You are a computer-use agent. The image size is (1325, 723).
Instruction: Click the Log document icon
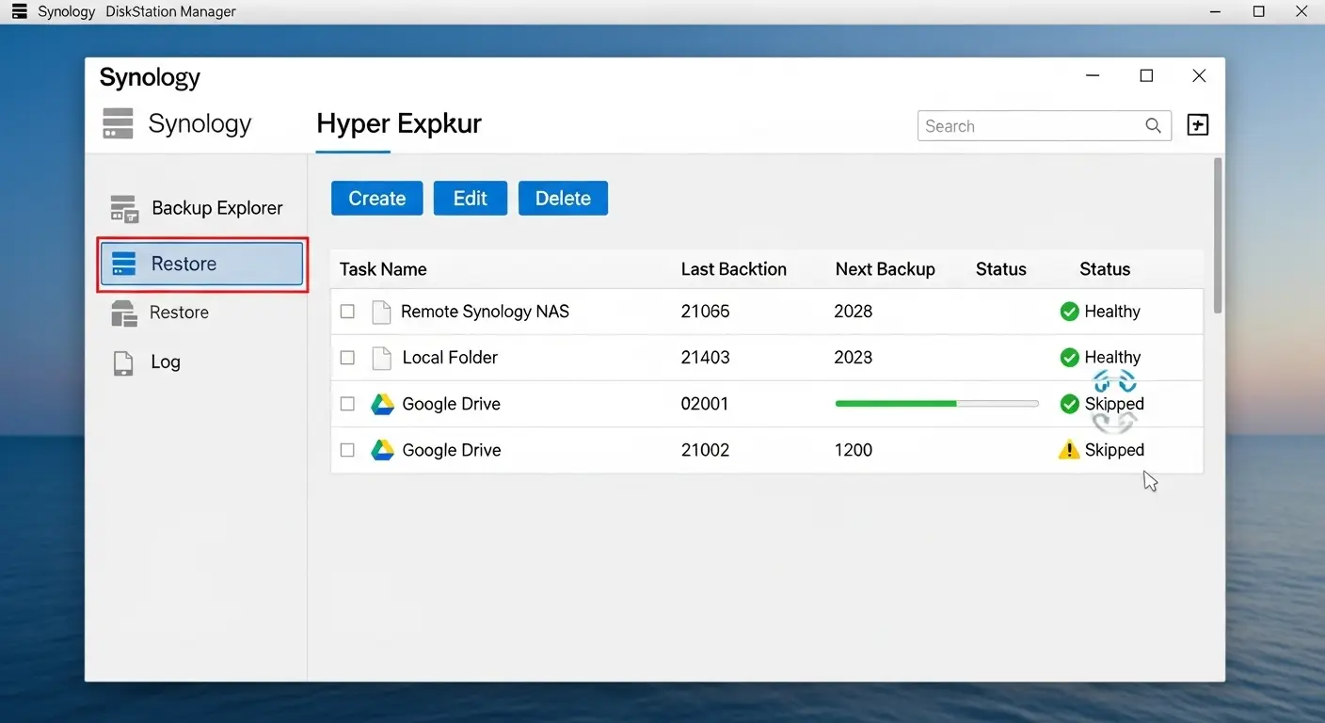[123, 362]
